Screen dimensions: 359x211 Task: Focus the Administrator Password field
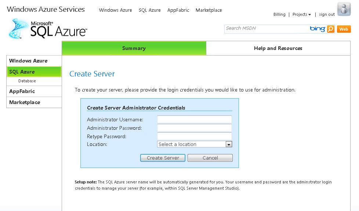point(195,128)
